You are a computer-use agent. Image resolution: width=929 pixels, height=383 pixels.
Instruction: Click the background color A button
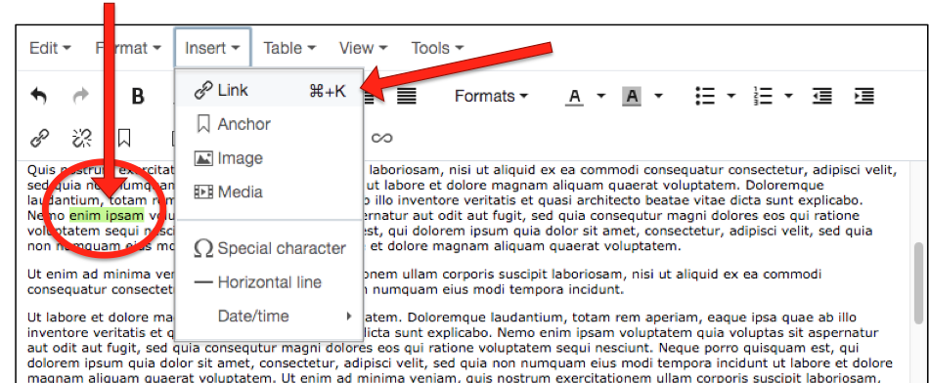point(632,97)
